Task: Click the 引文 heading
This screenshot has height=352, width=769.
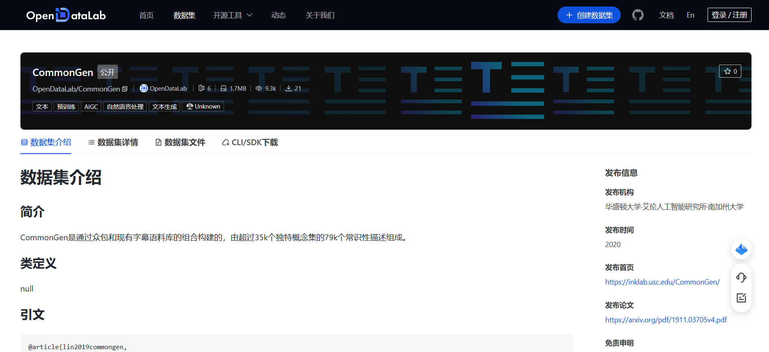Action: (x=33, y=315)
